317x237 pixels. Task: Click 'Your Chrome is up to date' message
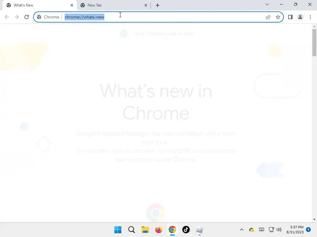(164, 34)
